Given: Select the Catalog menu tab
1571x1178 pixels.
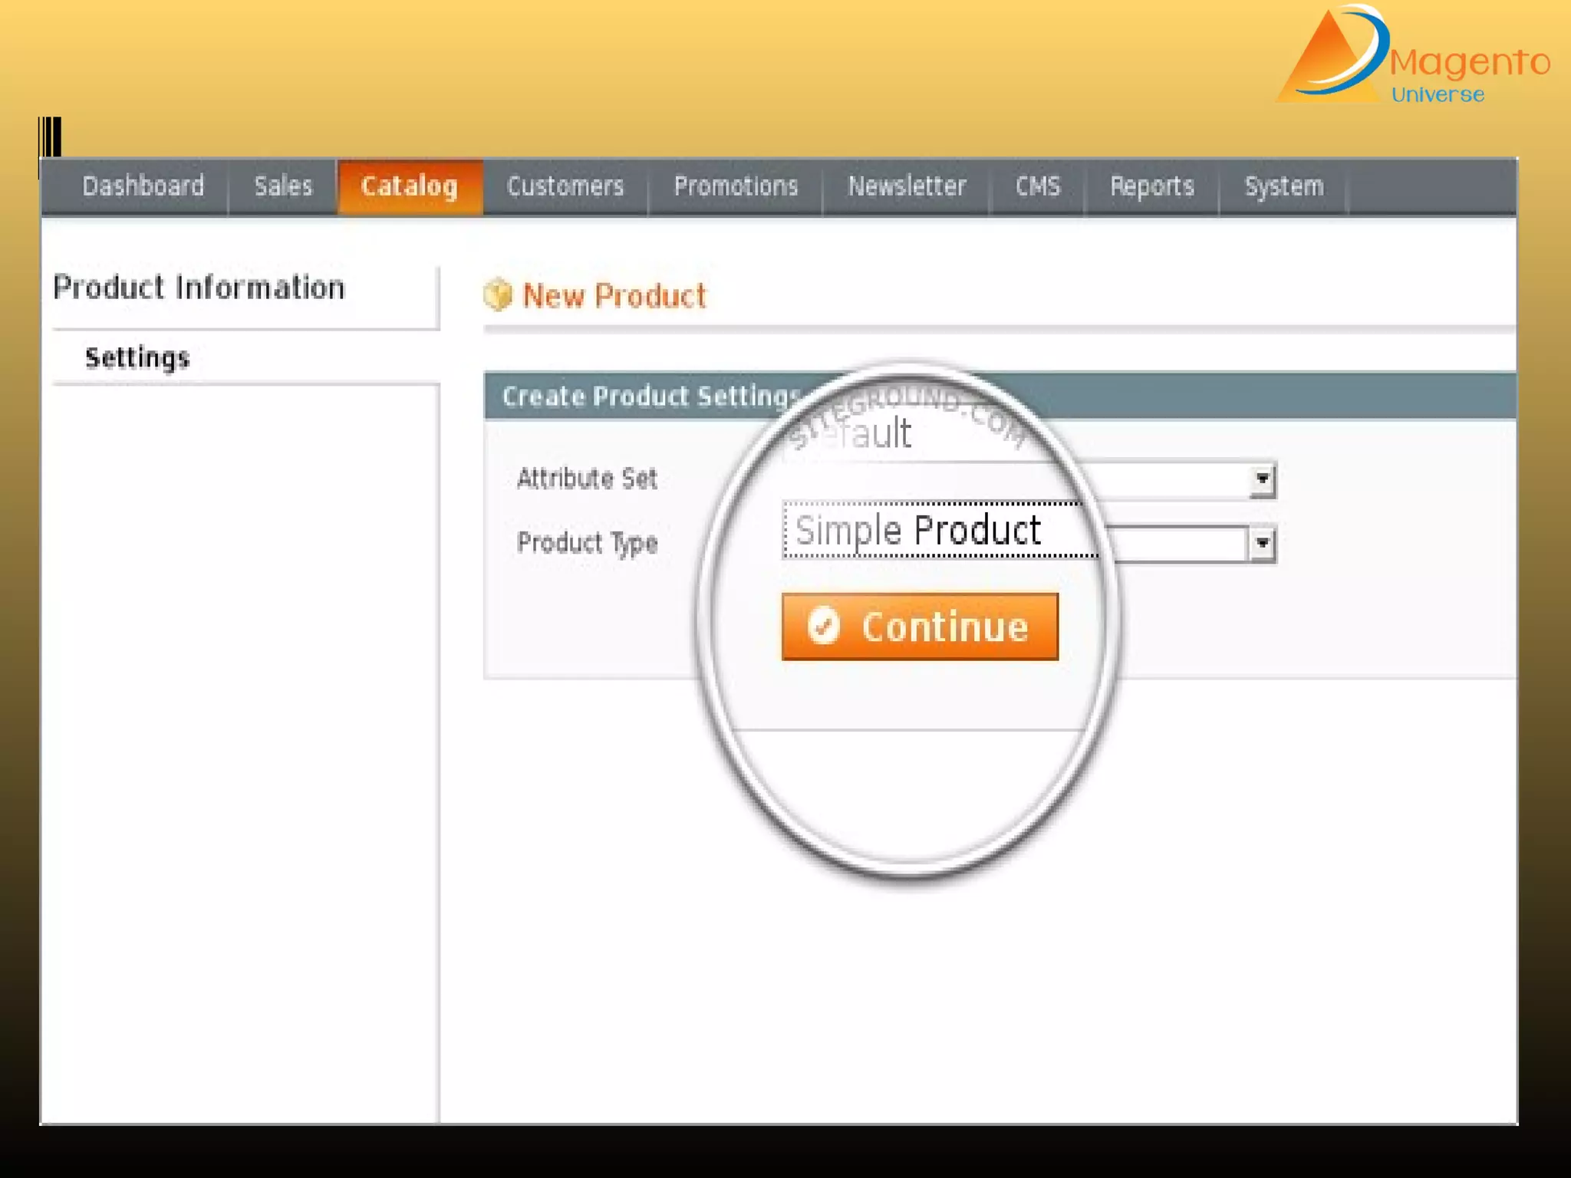Looking at the screenshot, I should [410, 186].
